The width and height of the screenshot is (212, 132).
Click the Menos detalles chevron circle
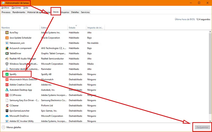(x=3, y=127)
